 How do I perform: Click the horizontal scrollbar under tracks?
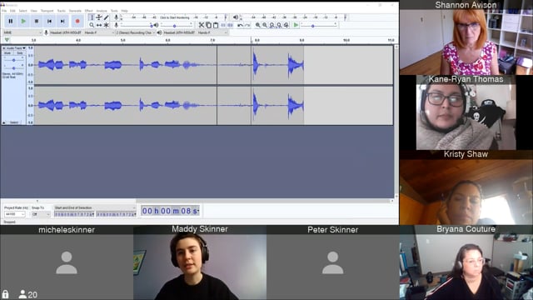point(197,201)
